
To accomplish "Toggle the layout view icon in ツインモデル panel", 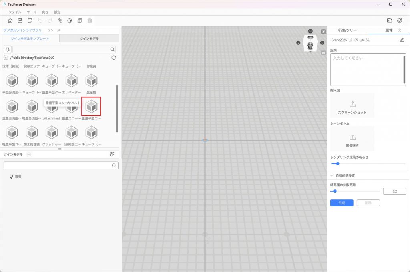I will click(x=112, y=154).
